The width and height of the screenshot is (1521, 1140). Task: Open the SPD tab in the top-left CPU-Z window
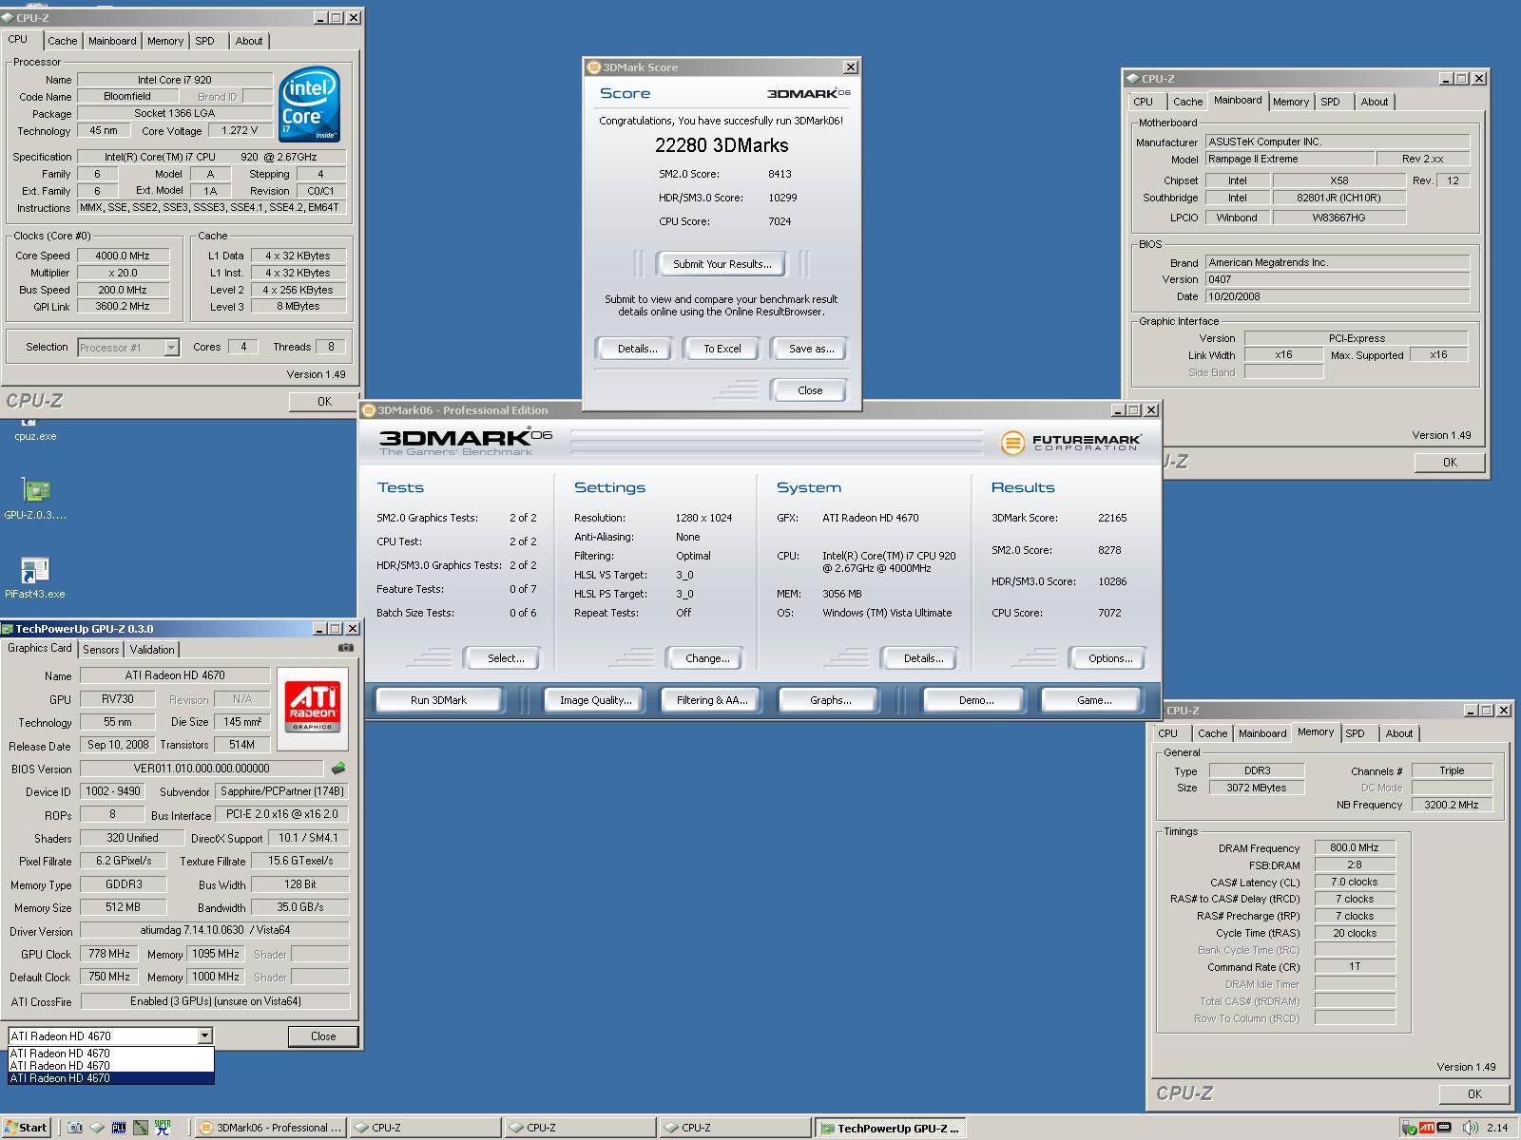(204, 41)
